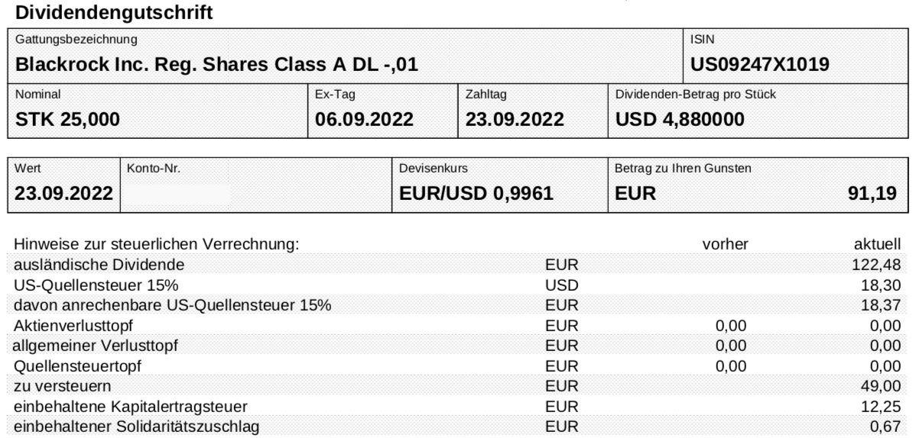Select the Devisenkurs EUR/USD 0,9961 value
Viewport: 916px width, 438px height.
pyautogui.click(x=476, y=194)
